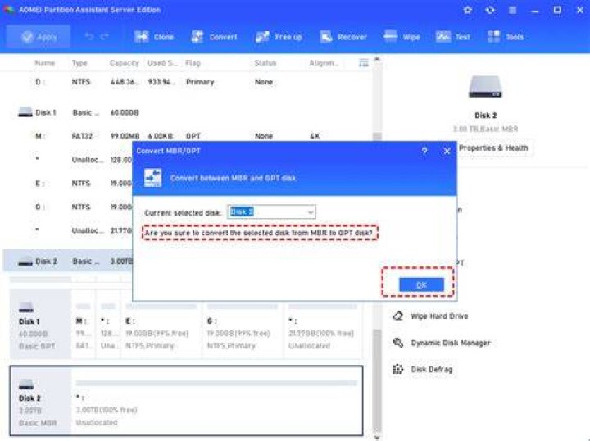Click the column settings icon in list header
Screen dimensions: 590x441
[364, 63]
